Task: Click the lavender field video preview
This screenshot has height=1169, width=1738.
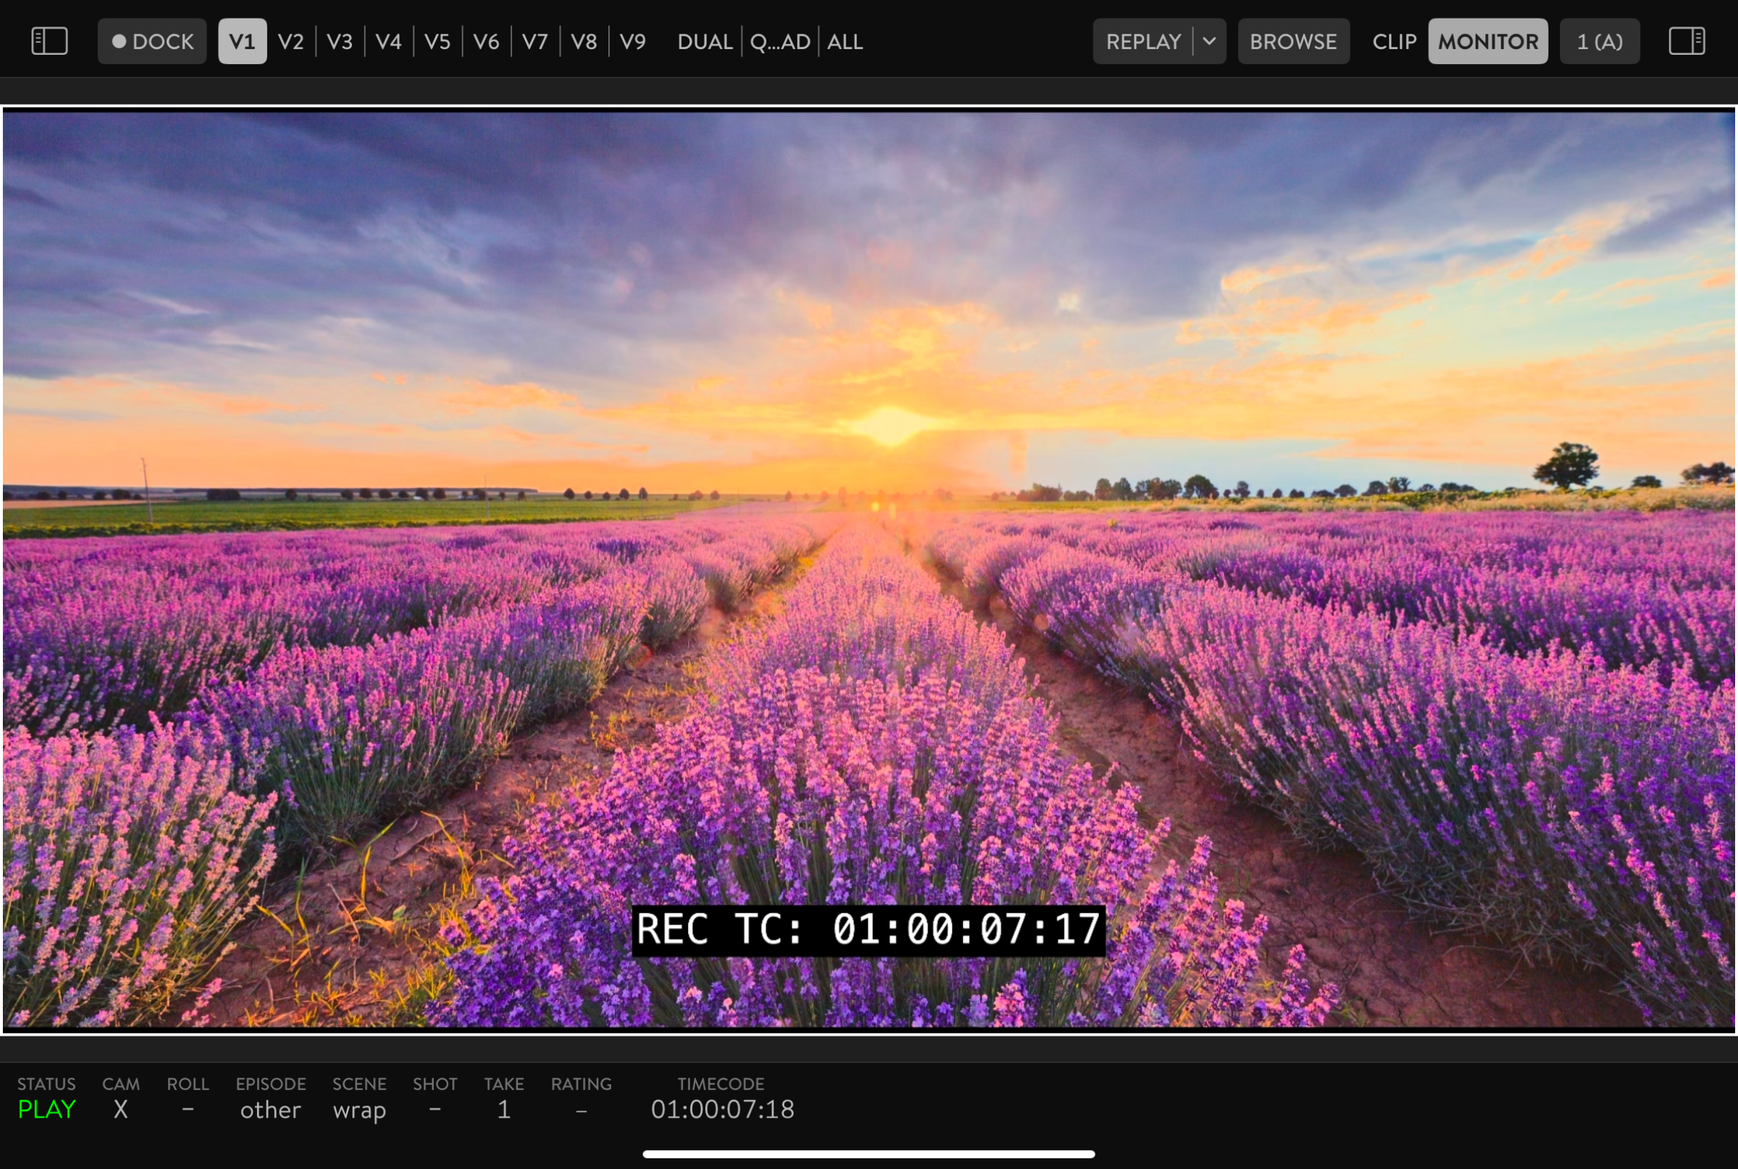Action: (x=869, y=571)
